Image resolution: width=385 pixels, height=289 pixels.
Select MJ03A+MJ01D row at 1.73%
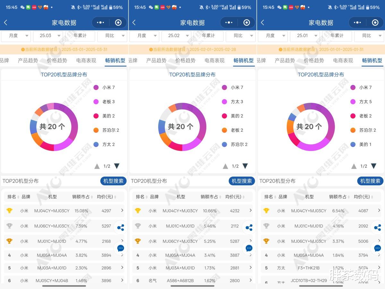[193, 268]
